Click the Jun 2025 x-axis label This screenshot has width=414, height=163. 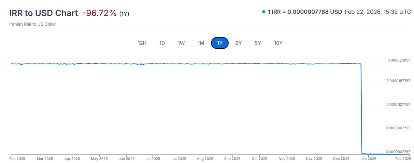tap(126, 159)
